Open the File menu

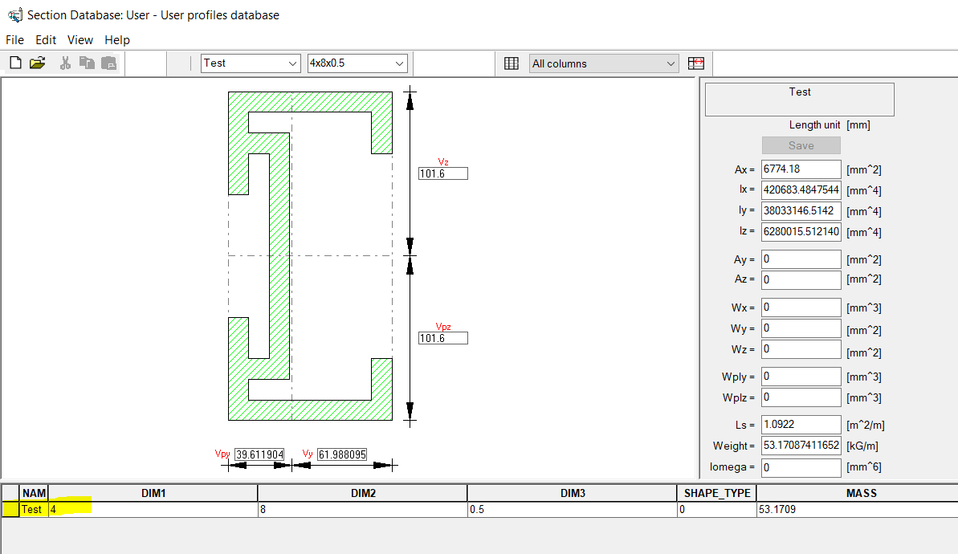point(14,39)
